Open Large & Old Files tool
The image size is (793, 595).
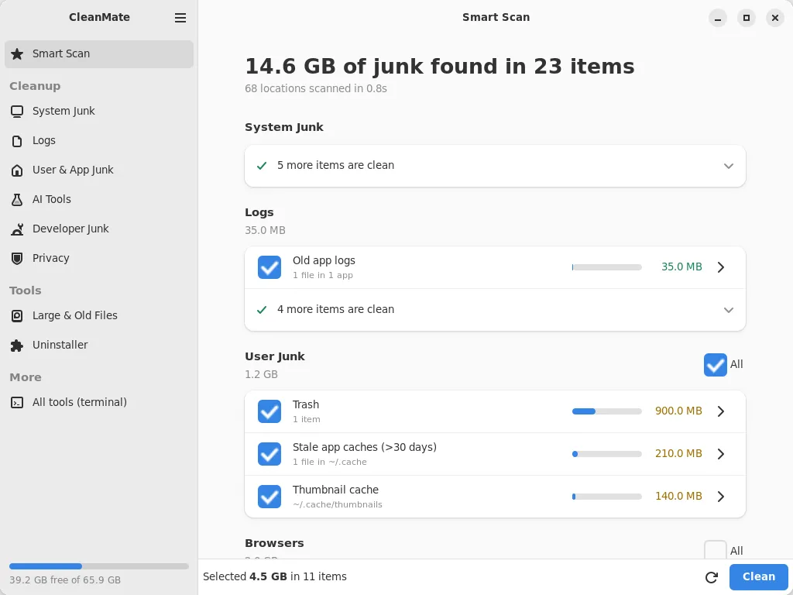[x=99, y=316]
